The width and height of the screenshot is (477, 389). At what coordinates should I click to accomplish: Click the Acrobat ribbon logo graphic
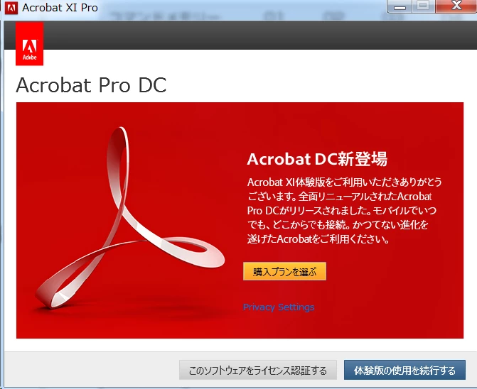pos(130,218)
